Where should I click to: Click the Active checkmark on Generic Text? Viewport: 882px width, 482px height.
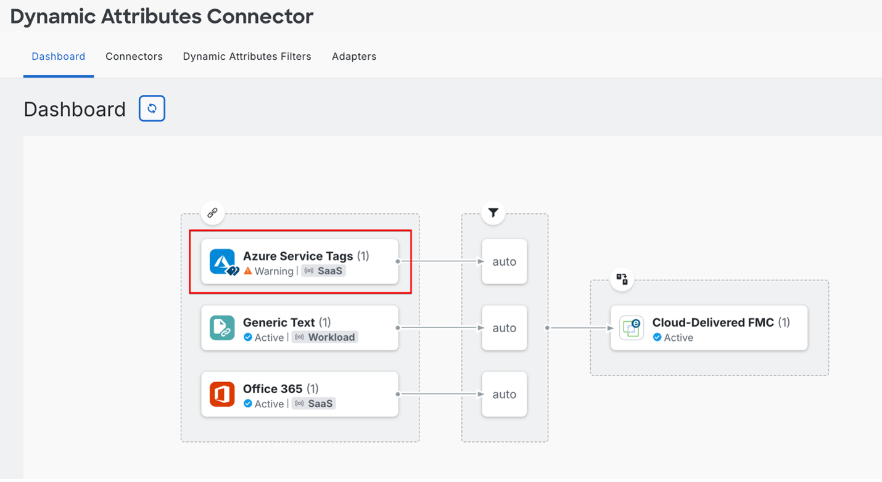click(x=248, y=337)
